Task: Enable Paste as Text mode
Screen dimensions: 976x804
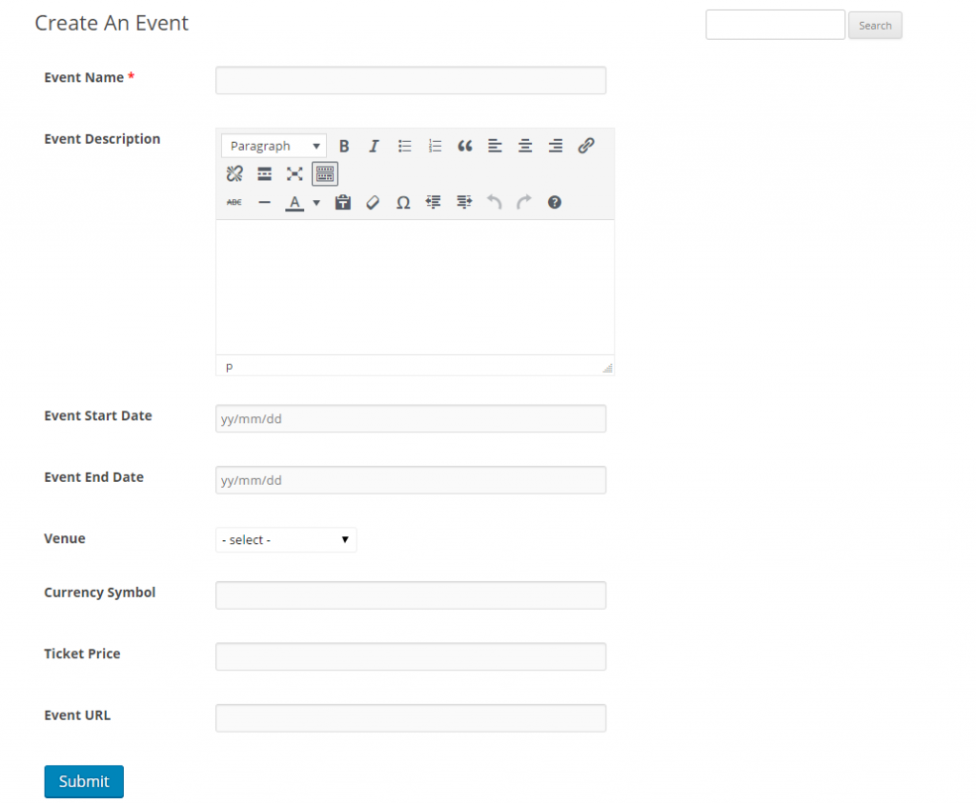Action: pyautogui.click(x=342, y=202)
